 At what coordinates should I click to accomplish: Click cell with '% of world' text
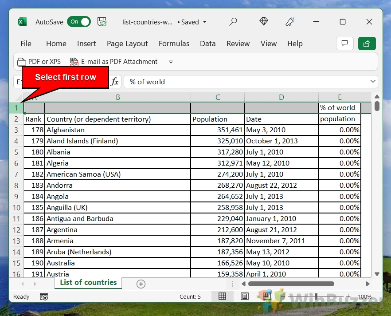pyautogui.click(x=340, y=107)
